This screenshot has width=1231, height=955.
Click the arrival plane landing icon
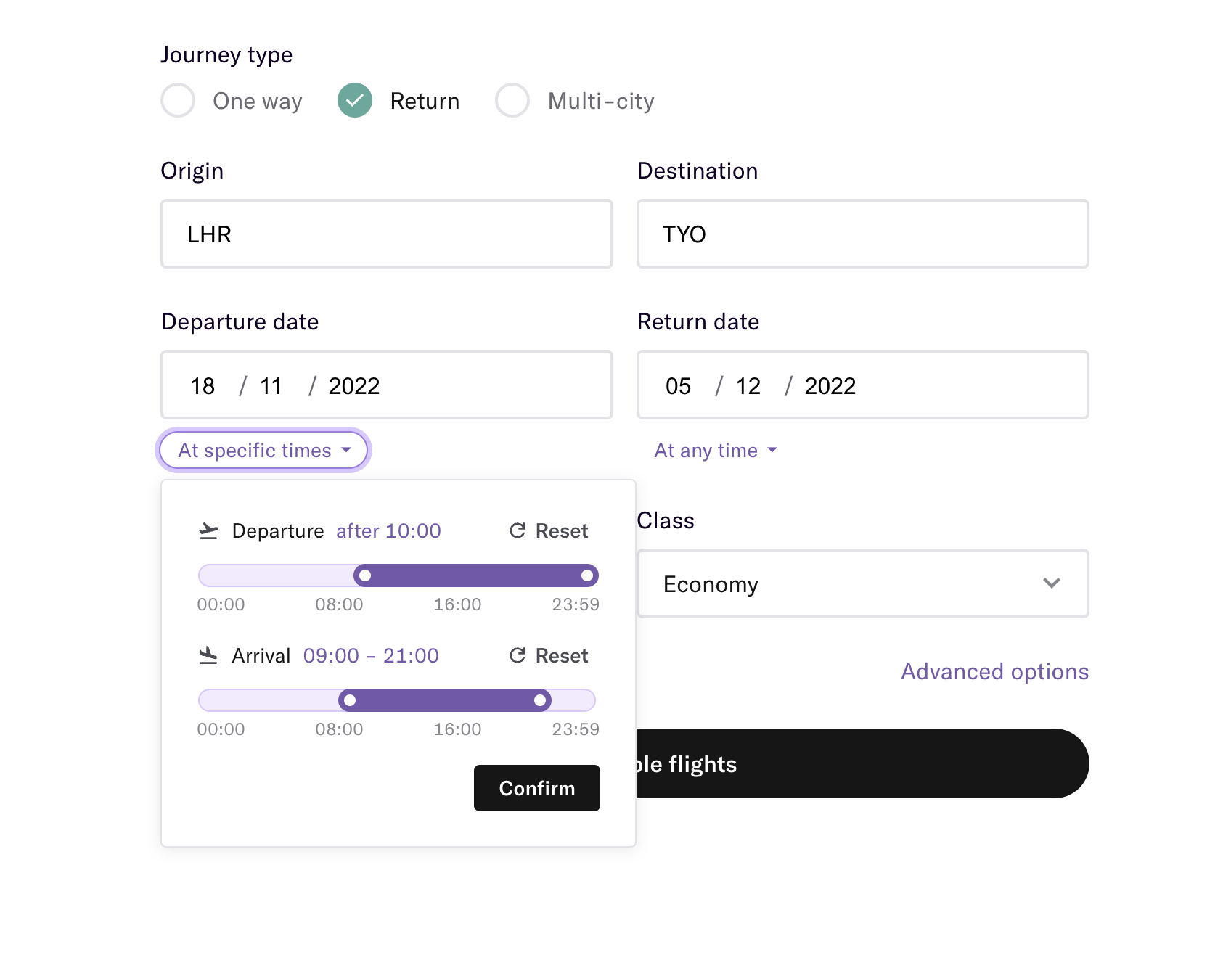[x=208, y=656]
